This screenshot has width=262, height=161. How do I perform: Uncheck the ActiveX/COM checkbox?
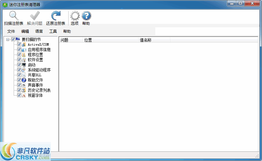pos(19,44)
